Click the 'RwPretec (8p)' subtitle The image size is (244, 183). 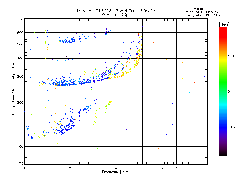[116, 15]
